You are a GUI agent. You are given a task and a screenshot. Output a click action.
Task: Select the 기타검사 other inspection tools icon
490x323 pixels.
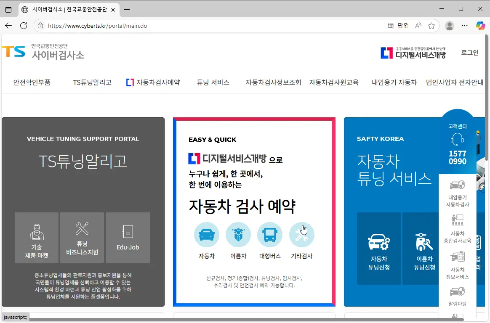click(301, 235)
